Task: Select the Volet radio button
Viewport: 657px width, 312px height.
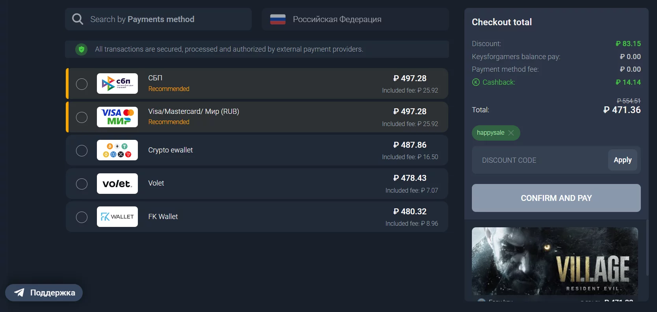Action: pos(82,184)
